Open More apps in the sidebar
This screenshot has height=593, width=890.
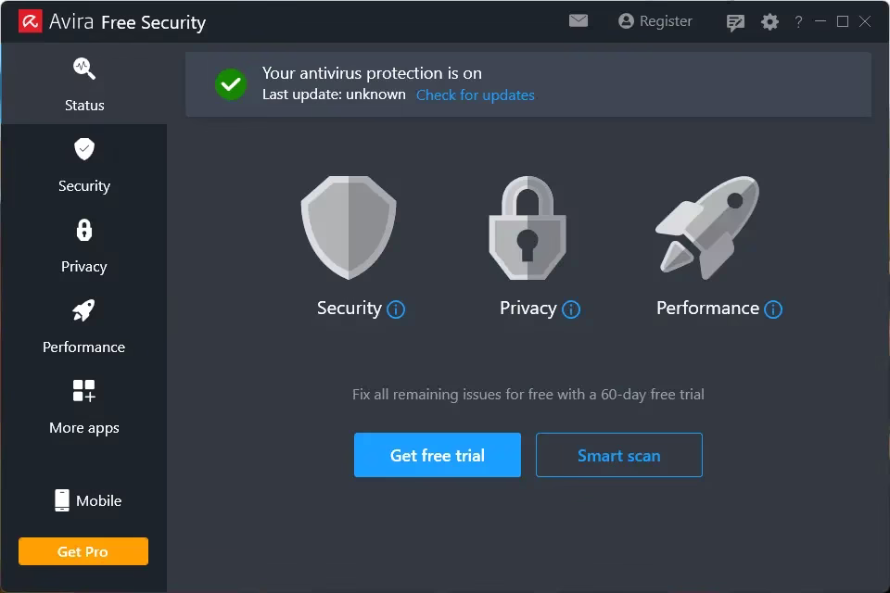pos(84,407)
